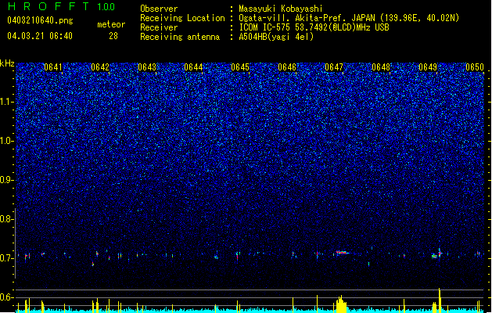The image size is (492, 313).
Task: Select observer name Masayuki Kobayashi
Action: point(280,9)
